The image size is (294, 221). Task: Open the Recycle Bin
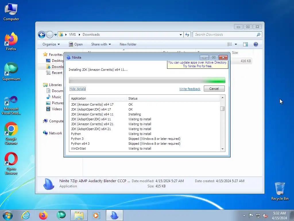coord(280,191)
